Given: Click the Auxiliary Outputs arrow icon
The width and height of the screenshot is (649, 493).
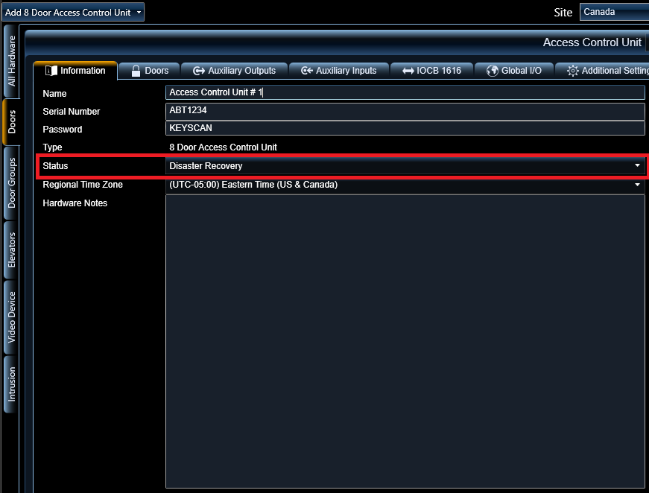Looking at the screenshot, I should pos(199,71).
